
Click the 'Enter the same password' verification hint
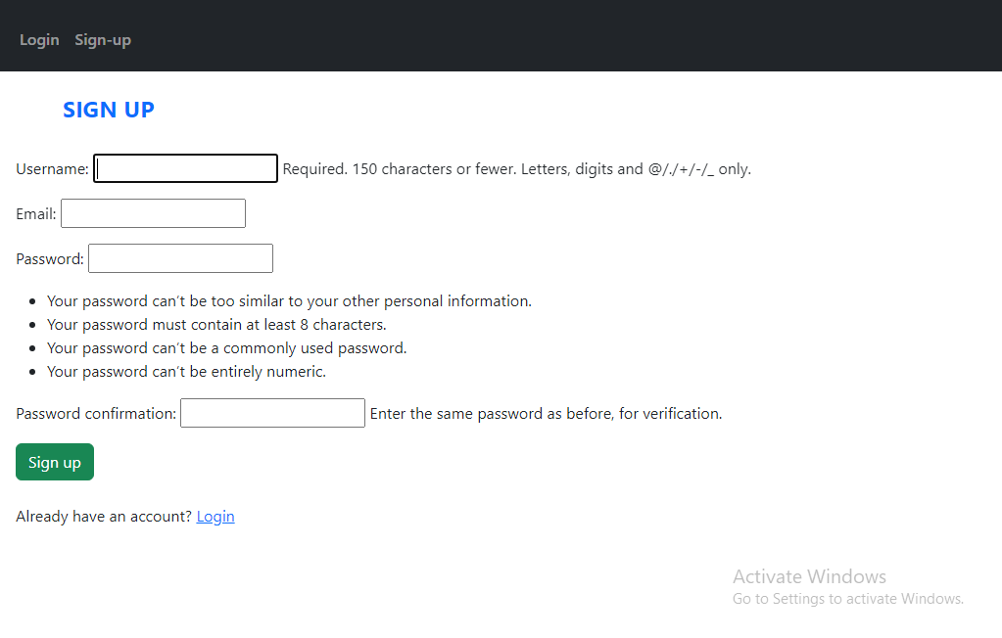547,413
